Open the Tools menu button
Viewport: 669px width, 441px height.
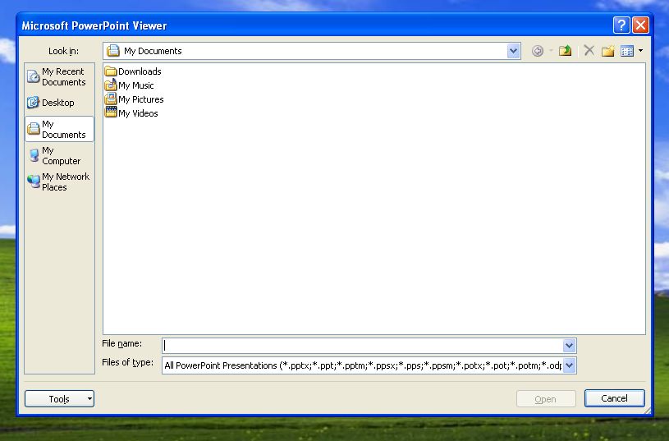[59, 399]
